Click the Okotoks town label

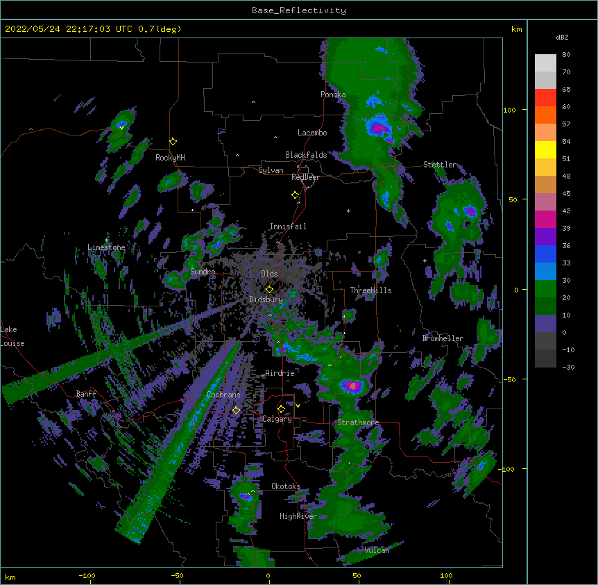[x=286, y=486]
